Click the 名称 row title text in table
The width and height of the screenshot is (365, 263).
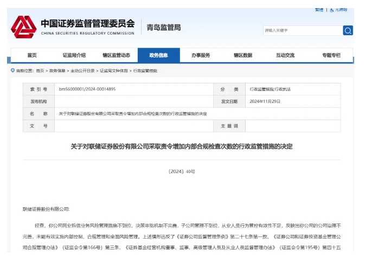[133, 114]
